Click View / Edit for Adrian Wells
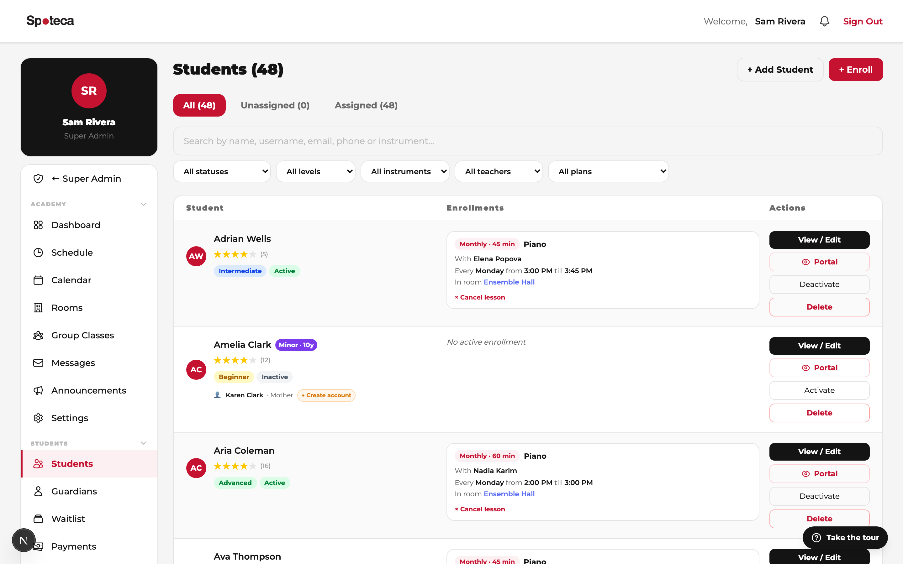 click(819, 240)
